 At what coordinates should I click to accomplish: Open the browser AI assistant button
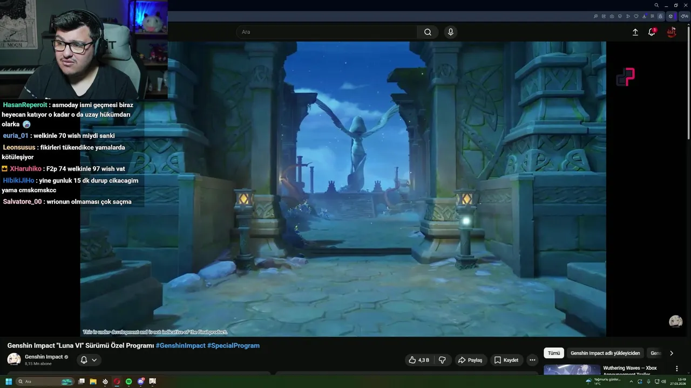point(684,16)
